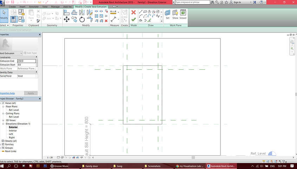The width and height of the screenshot is (297, 169).
Task: Click the horizontal scrollbar thumb below canvas
Action: (193, 157)
